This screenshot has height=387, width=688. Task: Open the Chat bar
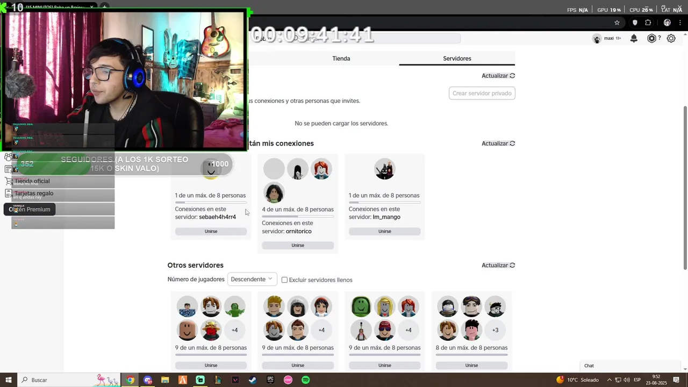tap(630, 365)
